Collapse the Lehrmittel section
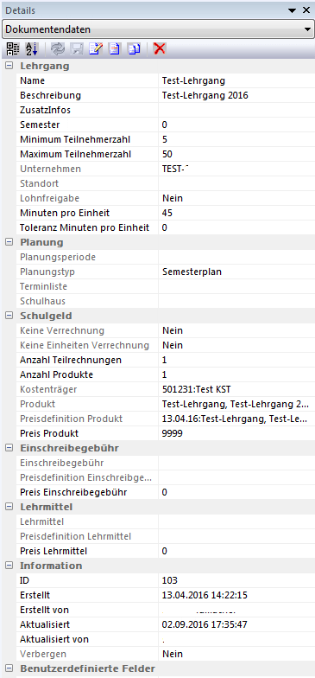Image resolution: width=315 pixels, height=678 pixels. click(x=9, y=507)
